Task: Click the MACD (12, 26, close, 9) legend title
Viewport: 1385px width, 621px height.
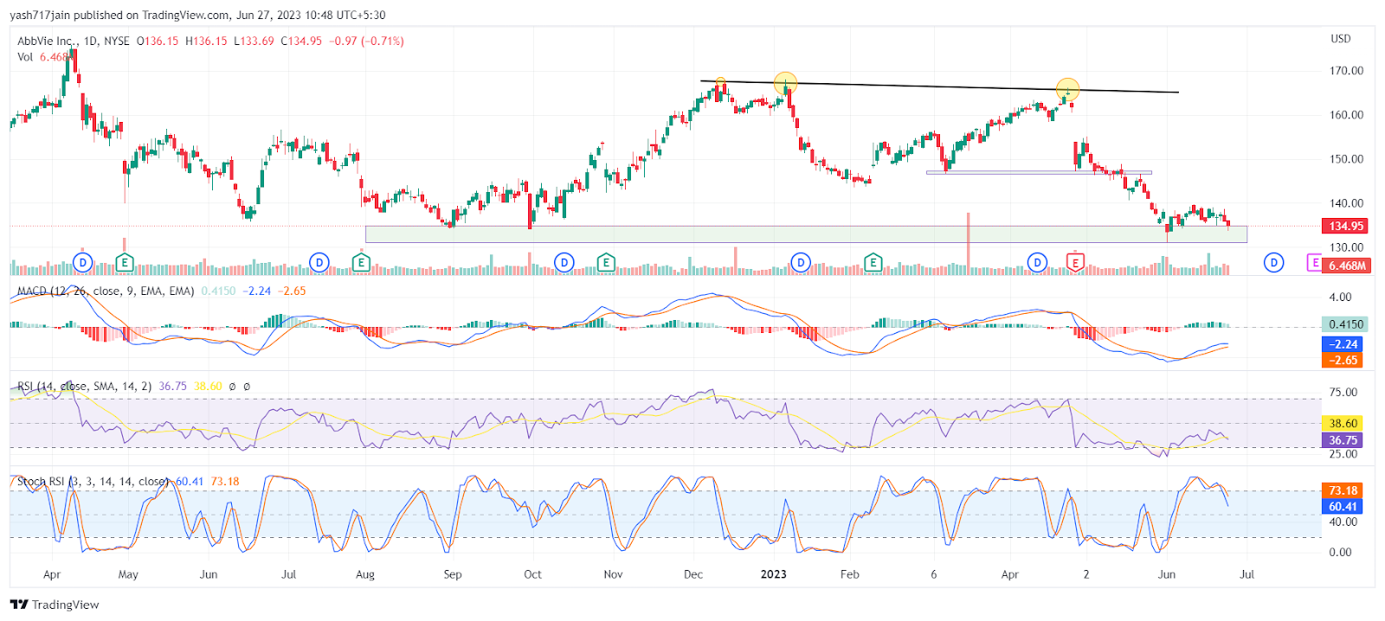Action: 106,291
